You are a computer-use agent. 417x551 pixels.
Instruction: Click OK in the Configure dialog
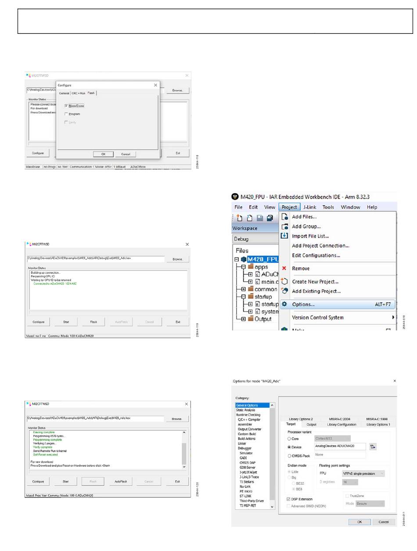pyautogui.click(x=104, y=154)
